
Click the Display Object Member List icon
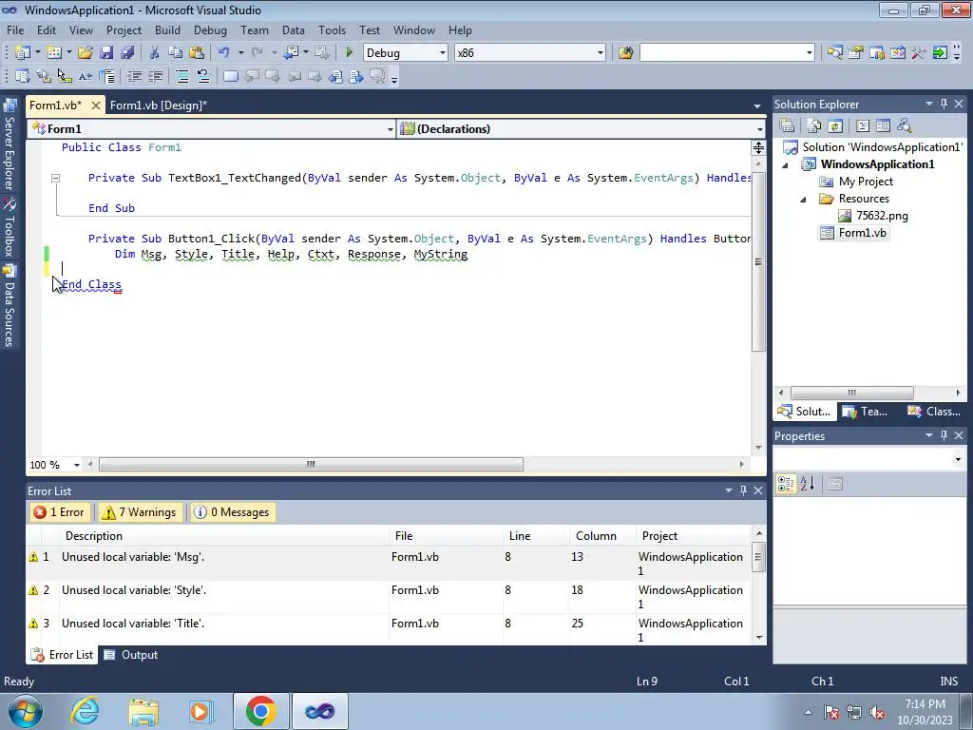click(23, 76)
